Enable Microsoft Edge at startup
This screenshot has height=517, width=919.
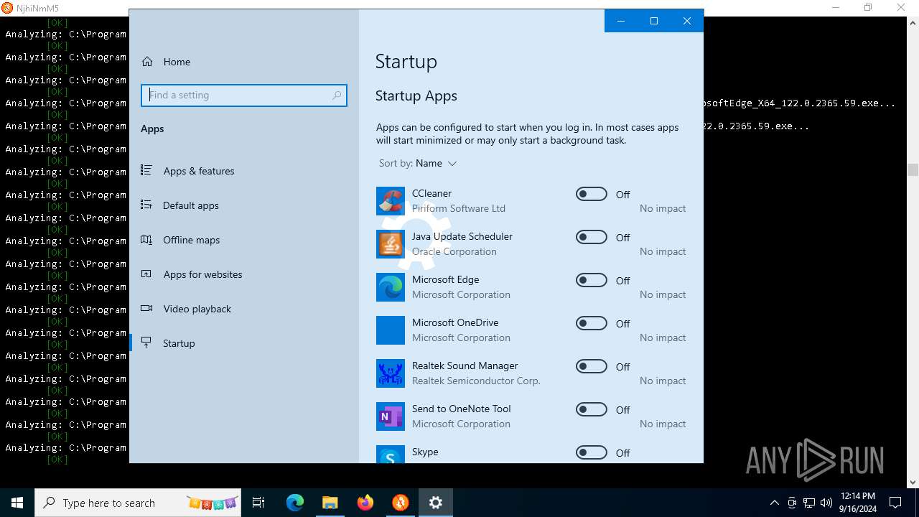(x=592, y=280)
